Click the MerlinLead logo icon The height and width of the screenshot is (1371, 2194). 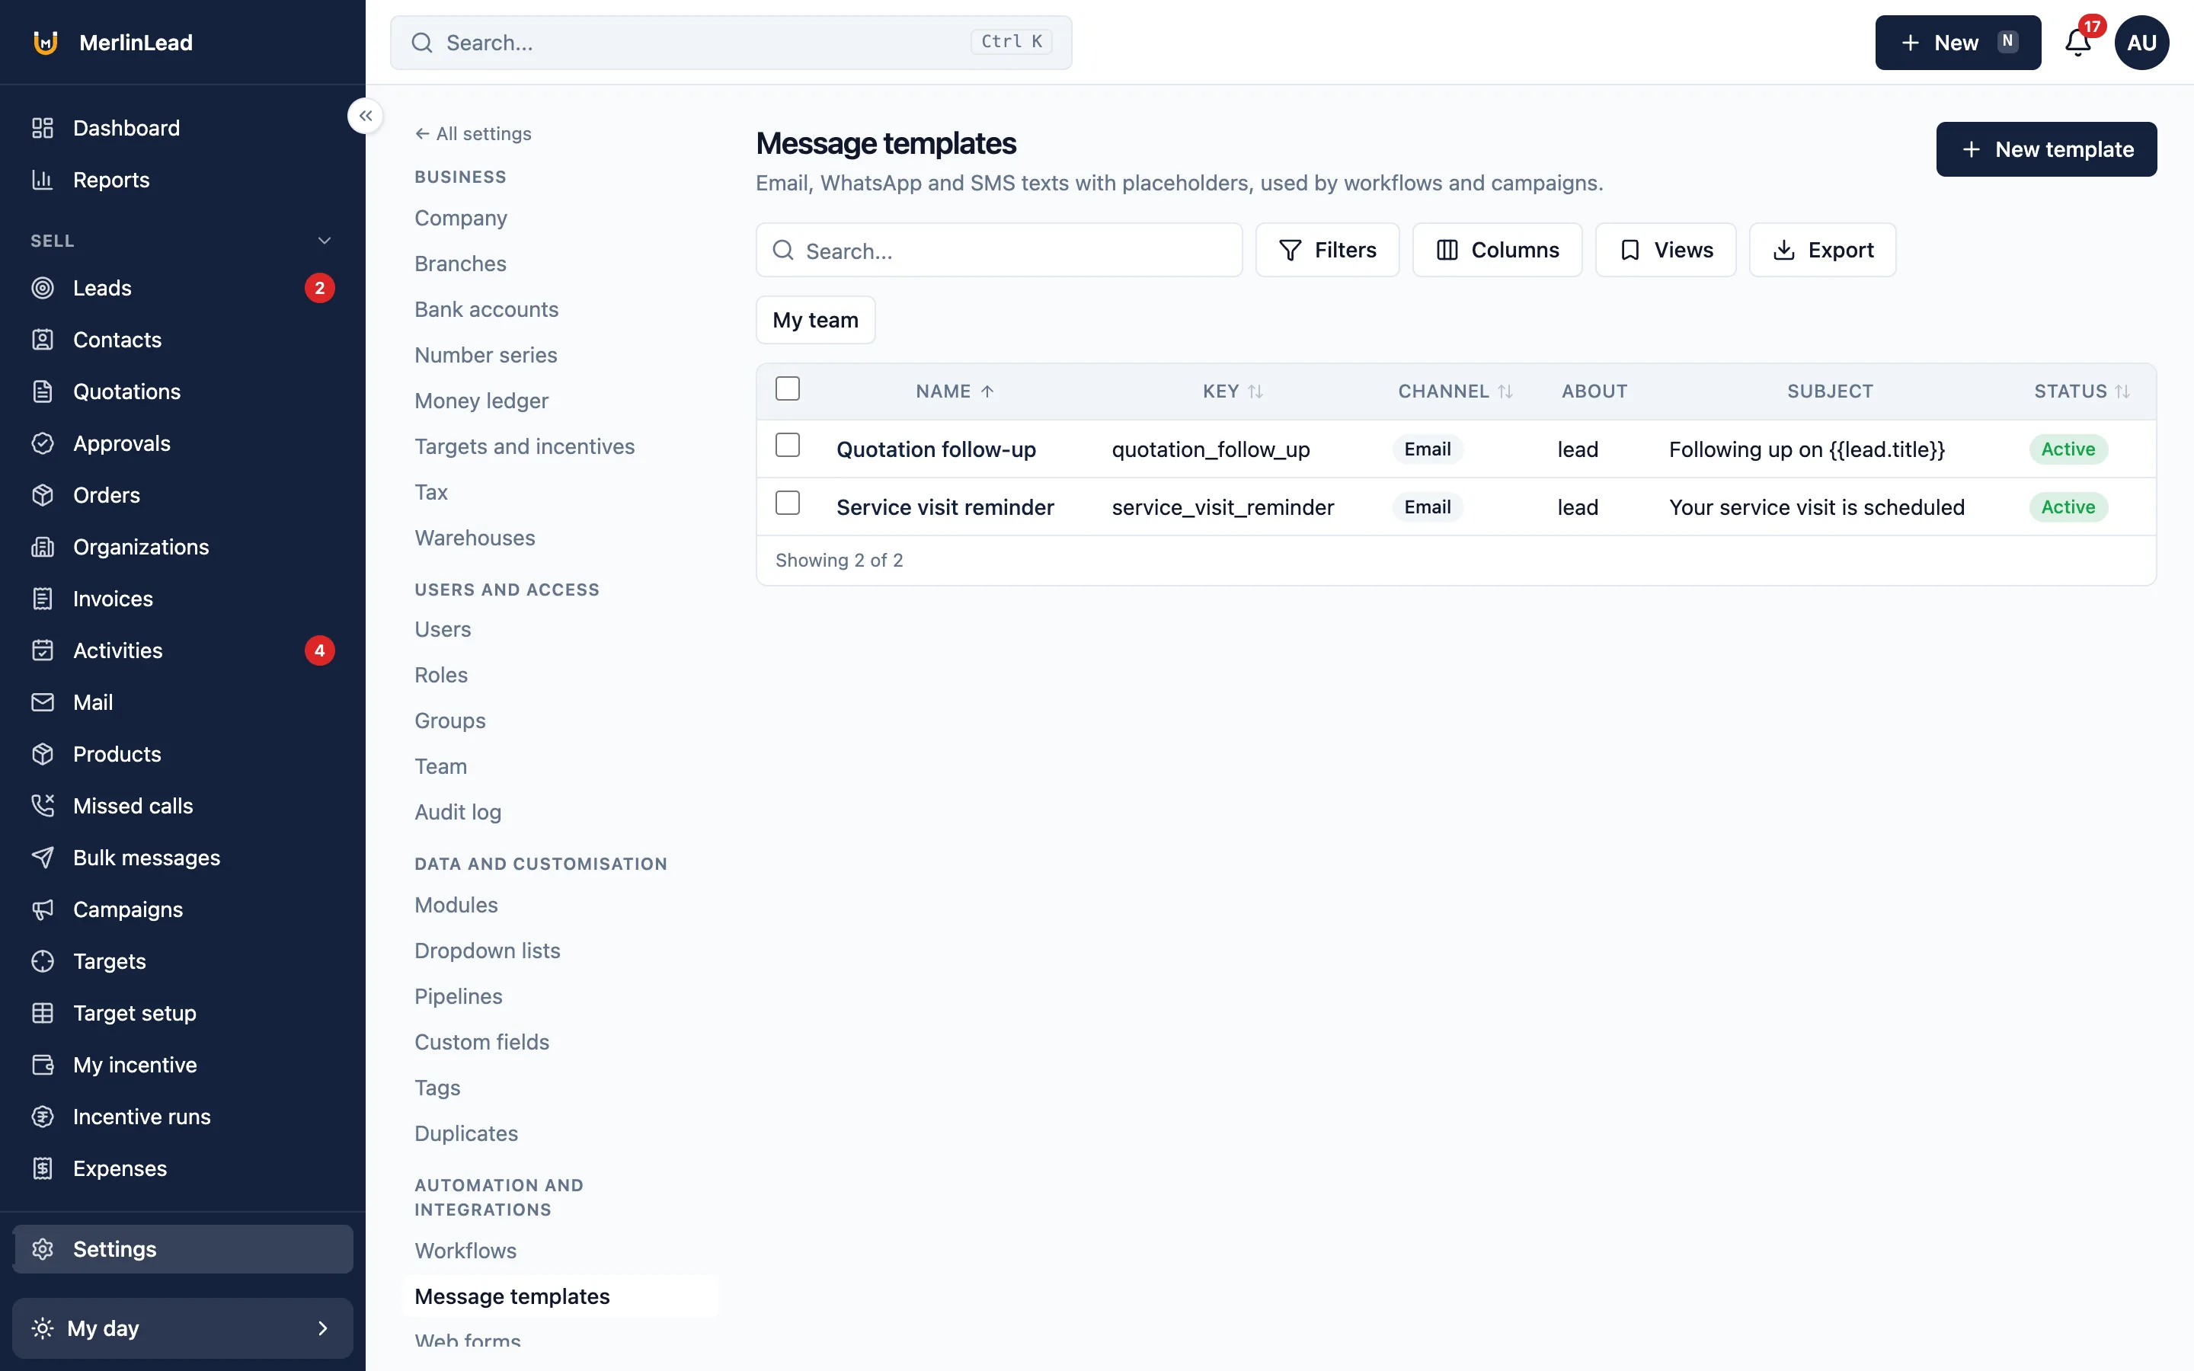coord(46,43)
